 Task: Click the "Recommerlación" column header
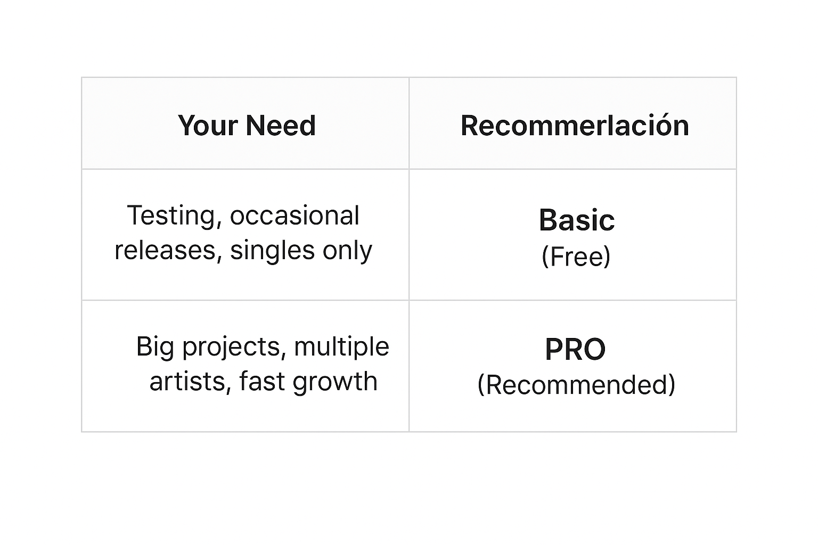[575, 126]
